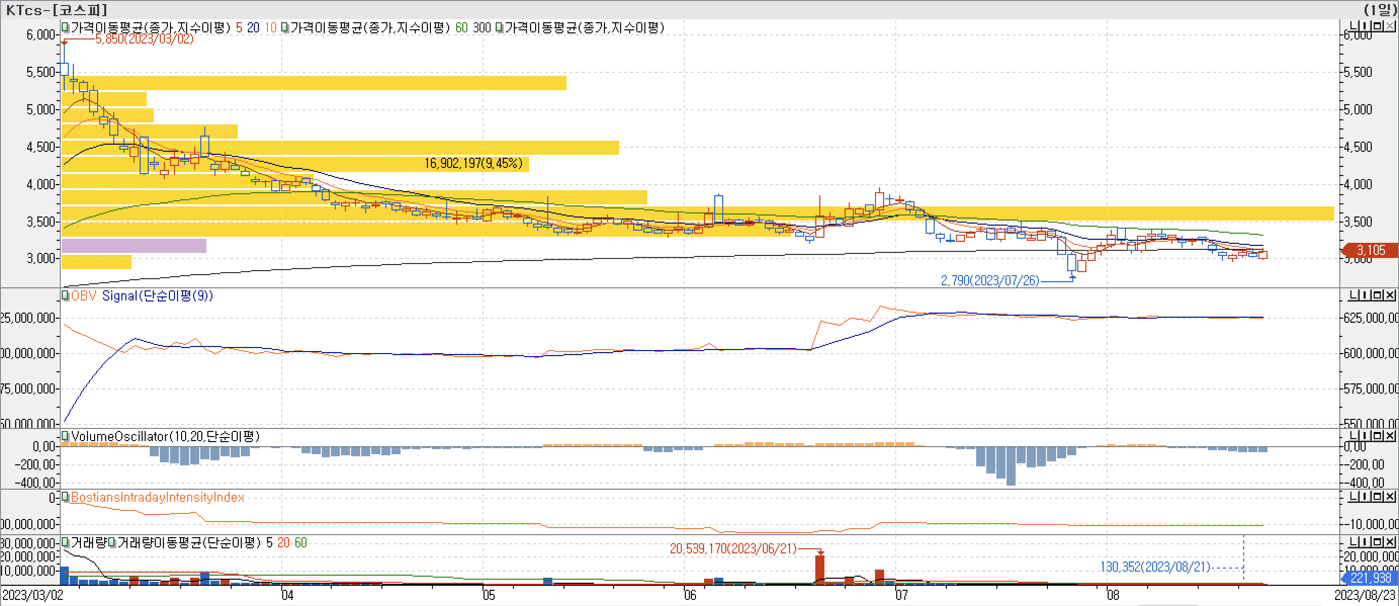Image resolution: width=1399 pixels, height=606 pixels.
Task: Click the vertical bar icon in the OBV panel
Action: [1365, 295]
